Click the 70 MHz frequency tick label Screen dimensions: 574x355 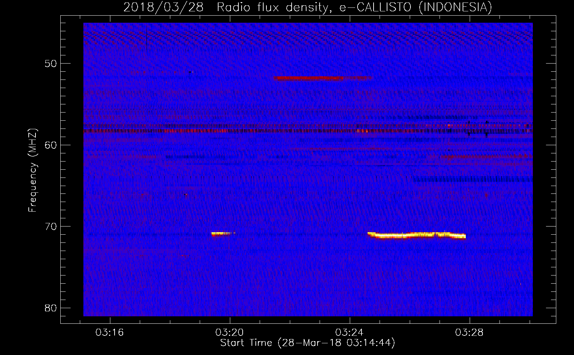tap(51, 226)
